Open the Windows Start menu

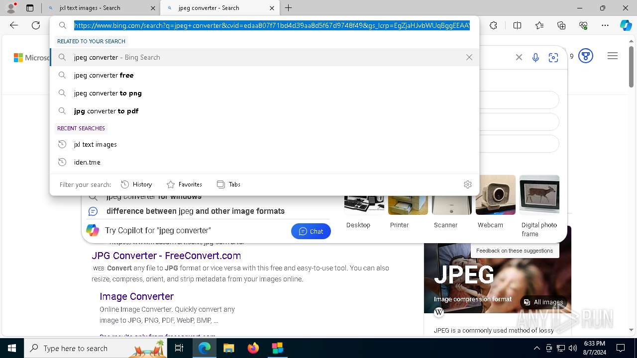[x=12, y=348]
